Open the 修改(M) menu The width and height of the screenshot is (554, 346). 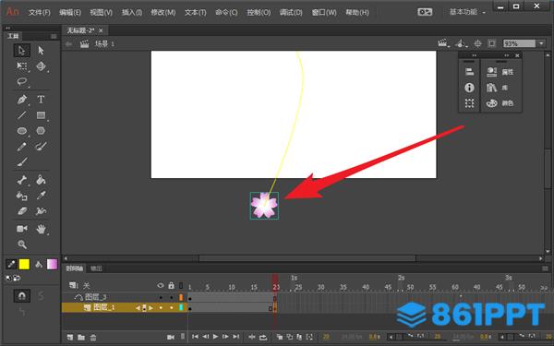click(x=163, y=12)
